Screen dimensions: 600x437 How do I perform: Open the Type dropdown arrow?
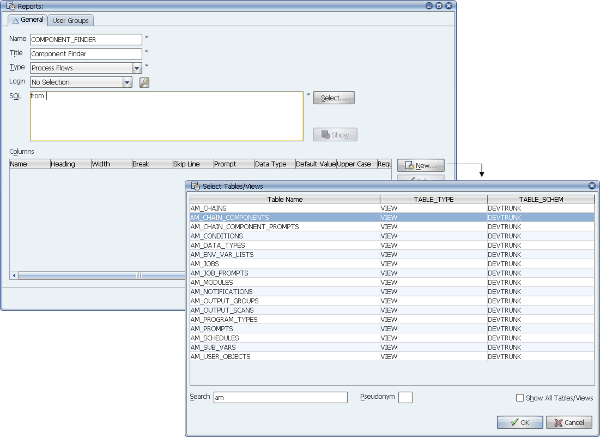137,68
